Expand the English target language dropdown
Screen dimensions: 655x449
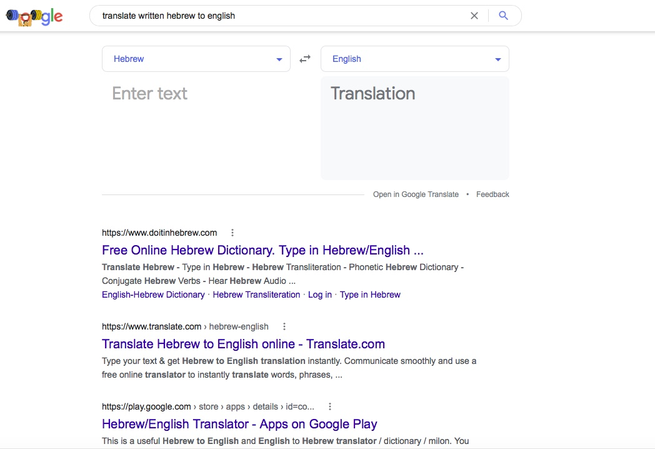(415, 59)
